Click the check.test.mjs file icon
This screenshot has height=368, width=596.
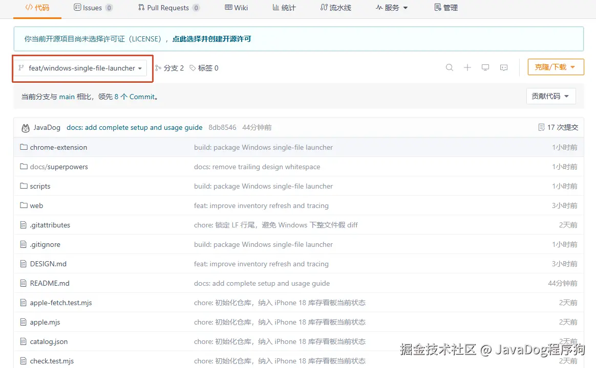[23, 361]
